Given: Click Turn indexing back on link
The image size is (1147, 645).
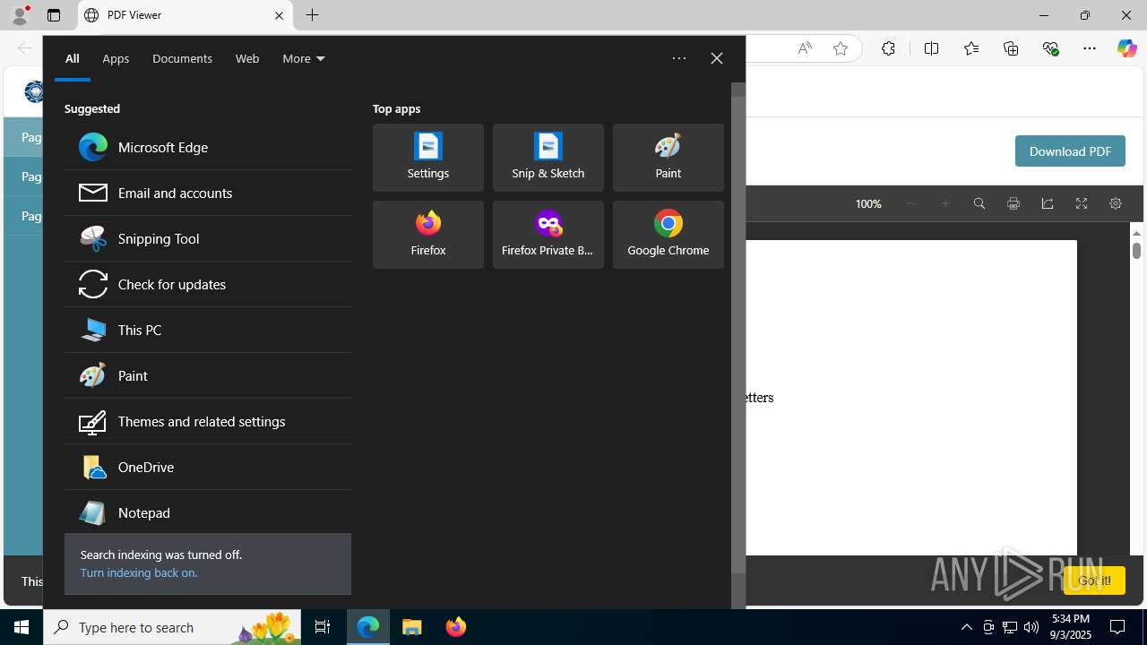Looking at the screenshot, I should click(x=139, y=572).
